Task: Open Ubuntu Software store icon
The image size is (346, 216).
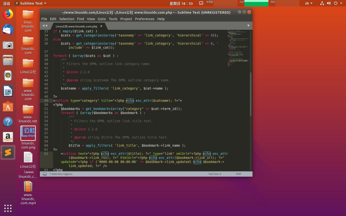Action: coord(8,106)
